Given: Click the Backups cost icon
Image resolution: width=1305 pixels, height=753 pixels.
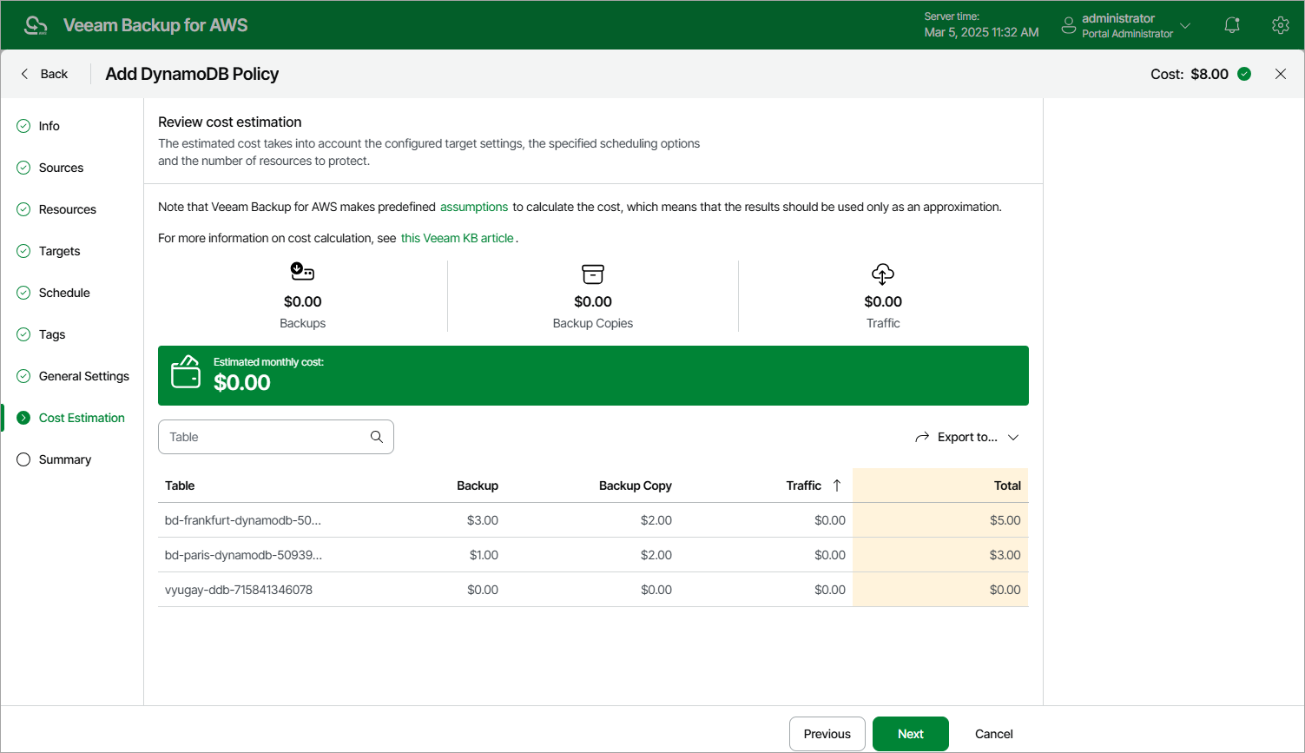Looking at the screenshot, I should click(302, 273).
